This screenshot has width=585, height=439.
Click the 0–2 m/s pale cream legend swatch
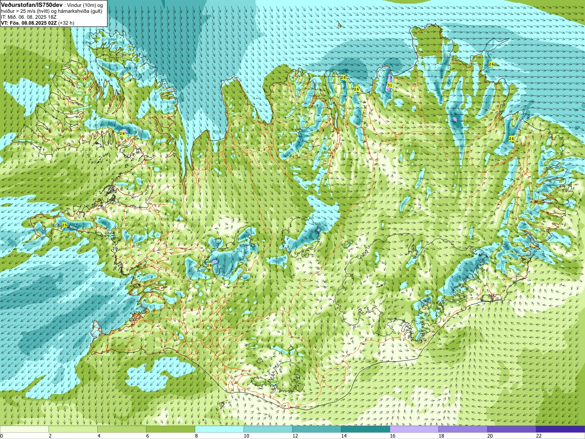pyautogui.click(x=24, y=429)
